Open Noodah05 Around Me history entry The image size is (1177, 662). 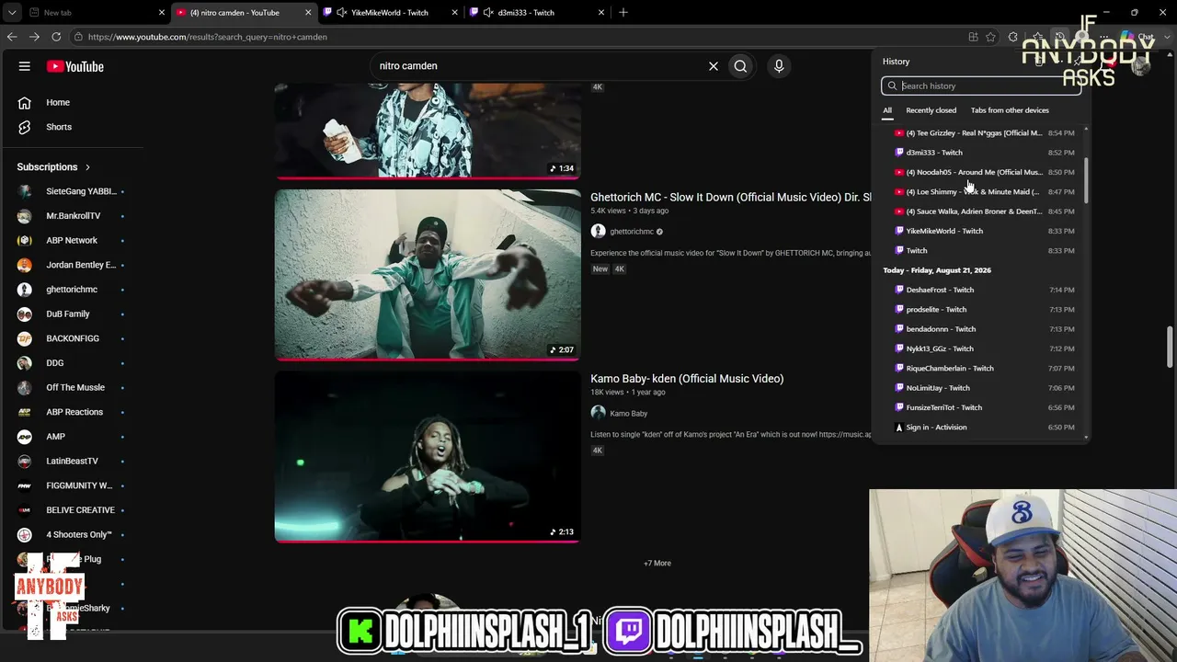(985, 172)
